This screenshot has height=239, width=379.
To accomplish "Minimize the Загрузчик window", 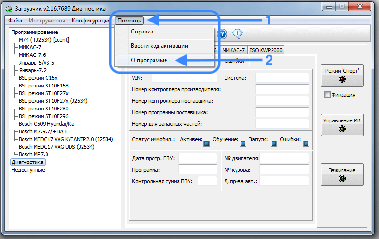I will click(329, 7).
